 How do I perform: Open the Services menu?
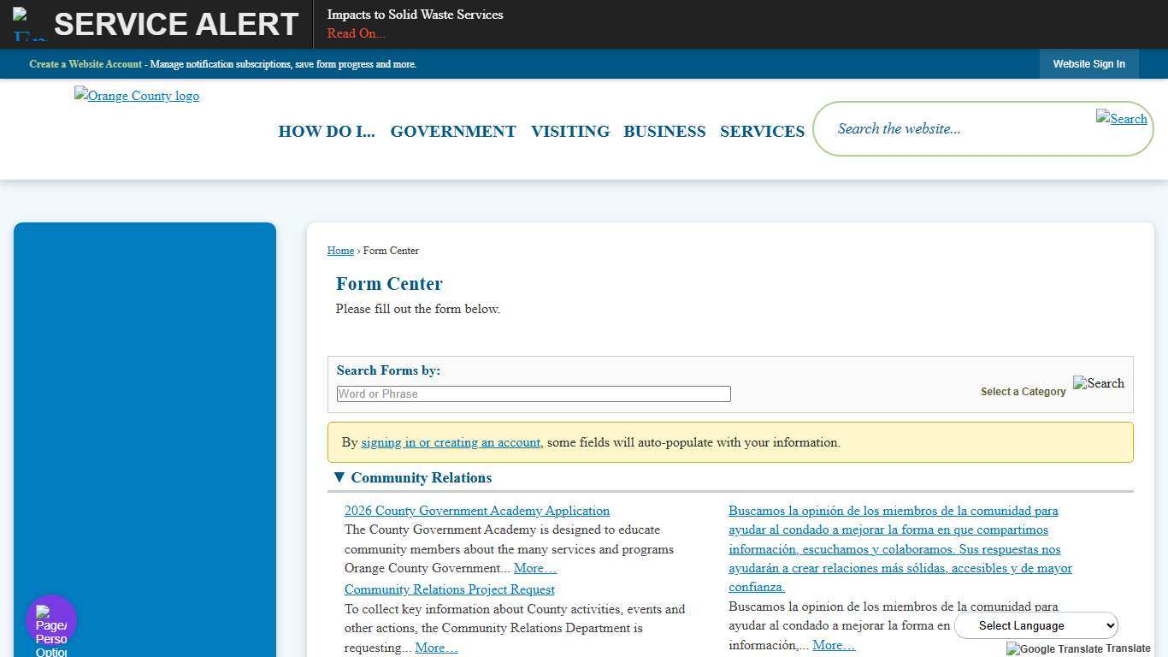tap(762, 131)
